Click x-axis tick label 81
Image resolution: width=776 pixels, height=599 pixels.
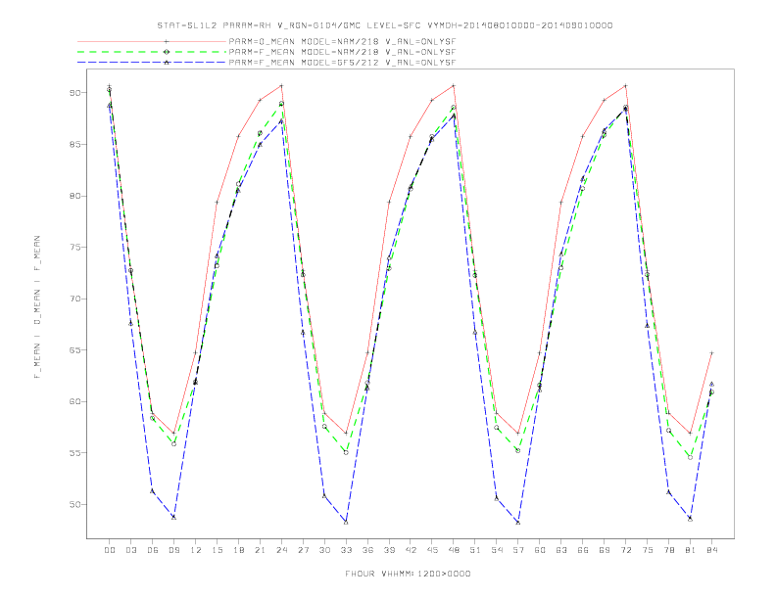point(691,550)
